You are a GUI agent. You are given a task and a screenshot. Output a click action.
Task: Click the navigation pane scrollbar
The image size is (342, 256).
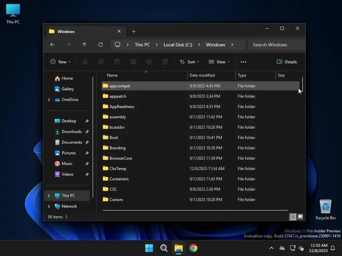pos(93,137)
